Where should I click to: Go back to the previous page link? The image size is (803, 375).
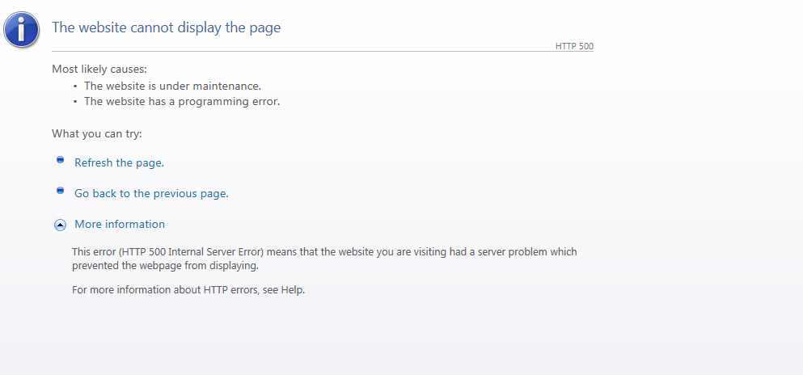(150, 193)
